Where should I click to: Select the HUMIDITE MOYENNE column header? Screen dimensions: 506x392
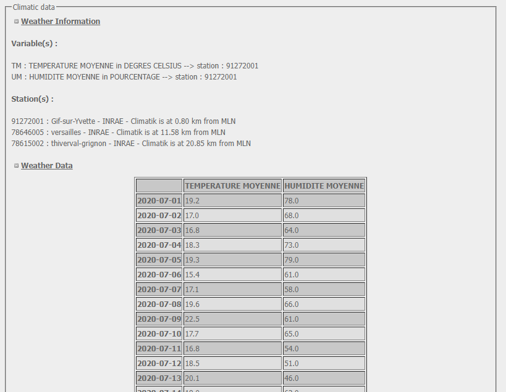tap(324, 186)
